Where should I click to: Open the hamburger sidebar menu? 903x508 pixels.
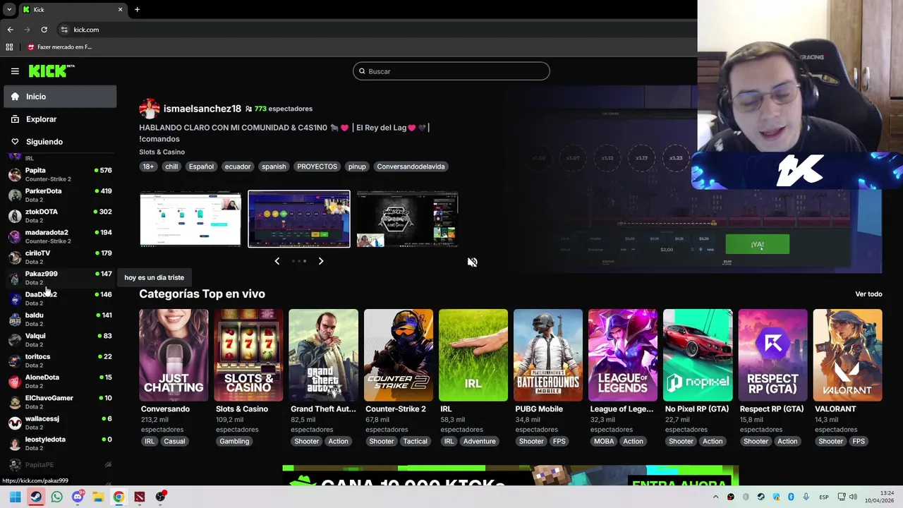pos(15,71)
